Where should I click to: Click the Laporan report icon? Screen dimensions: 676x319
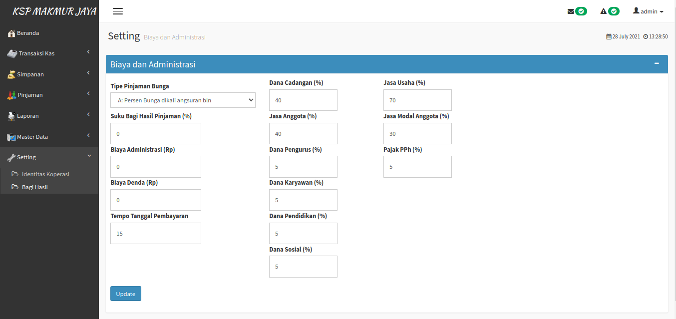(11, 116)
